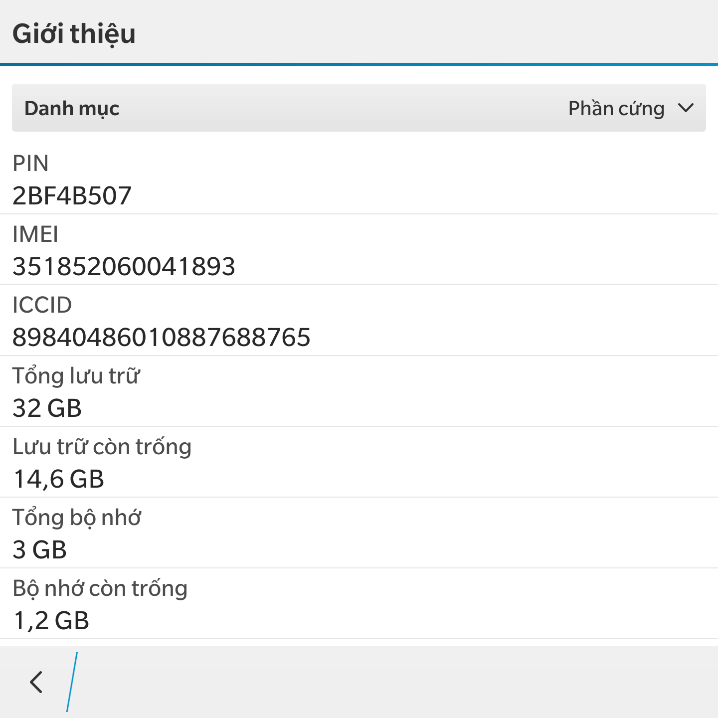
Task: Select the 14,6 GB free storage value
Action: 59,479
